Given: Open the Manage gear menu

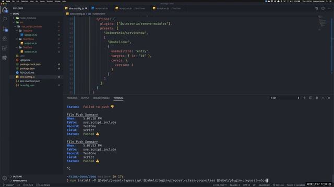Looking at the screenshot, I should click(5, 178).
